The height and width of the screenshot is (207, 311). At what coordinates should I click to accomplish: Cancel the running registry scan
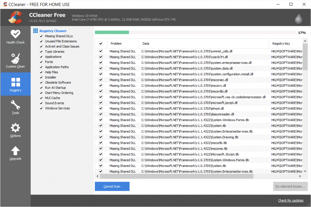click(x=112, y=186)
